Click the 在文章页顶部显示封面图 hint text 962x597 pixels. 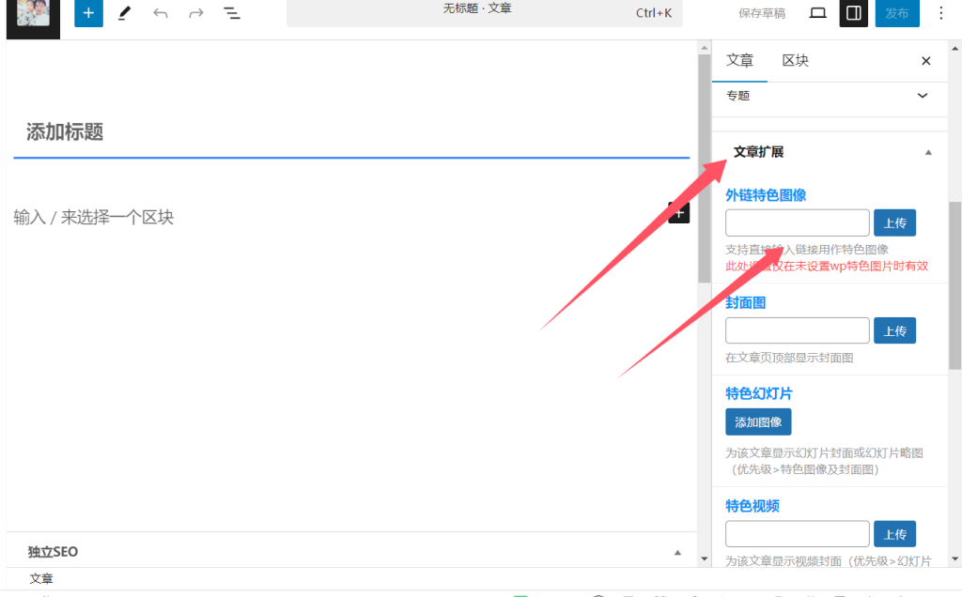click(789, 358)
